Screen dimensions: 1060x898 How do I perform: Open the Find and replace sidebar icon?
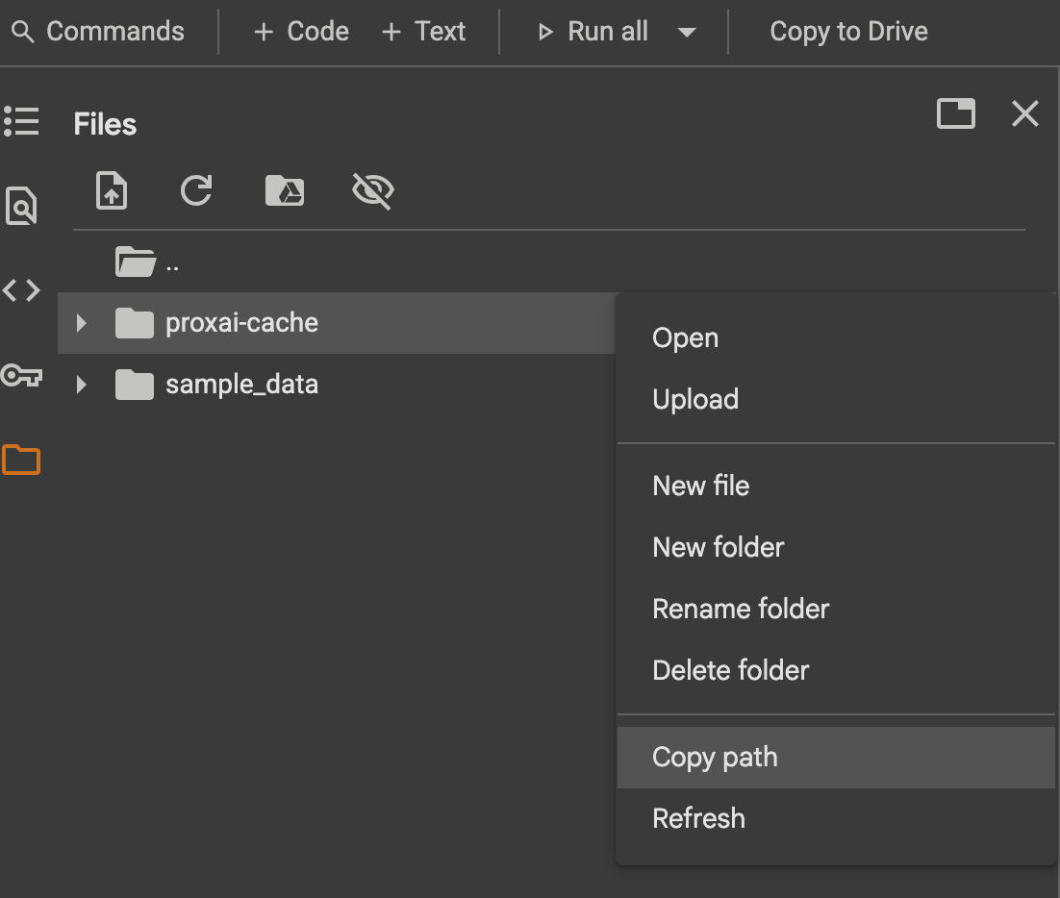click(21, 206)
